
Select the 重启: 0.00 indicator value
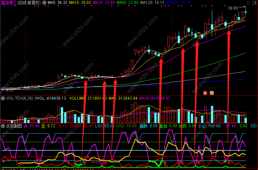[x=168, y=126]
